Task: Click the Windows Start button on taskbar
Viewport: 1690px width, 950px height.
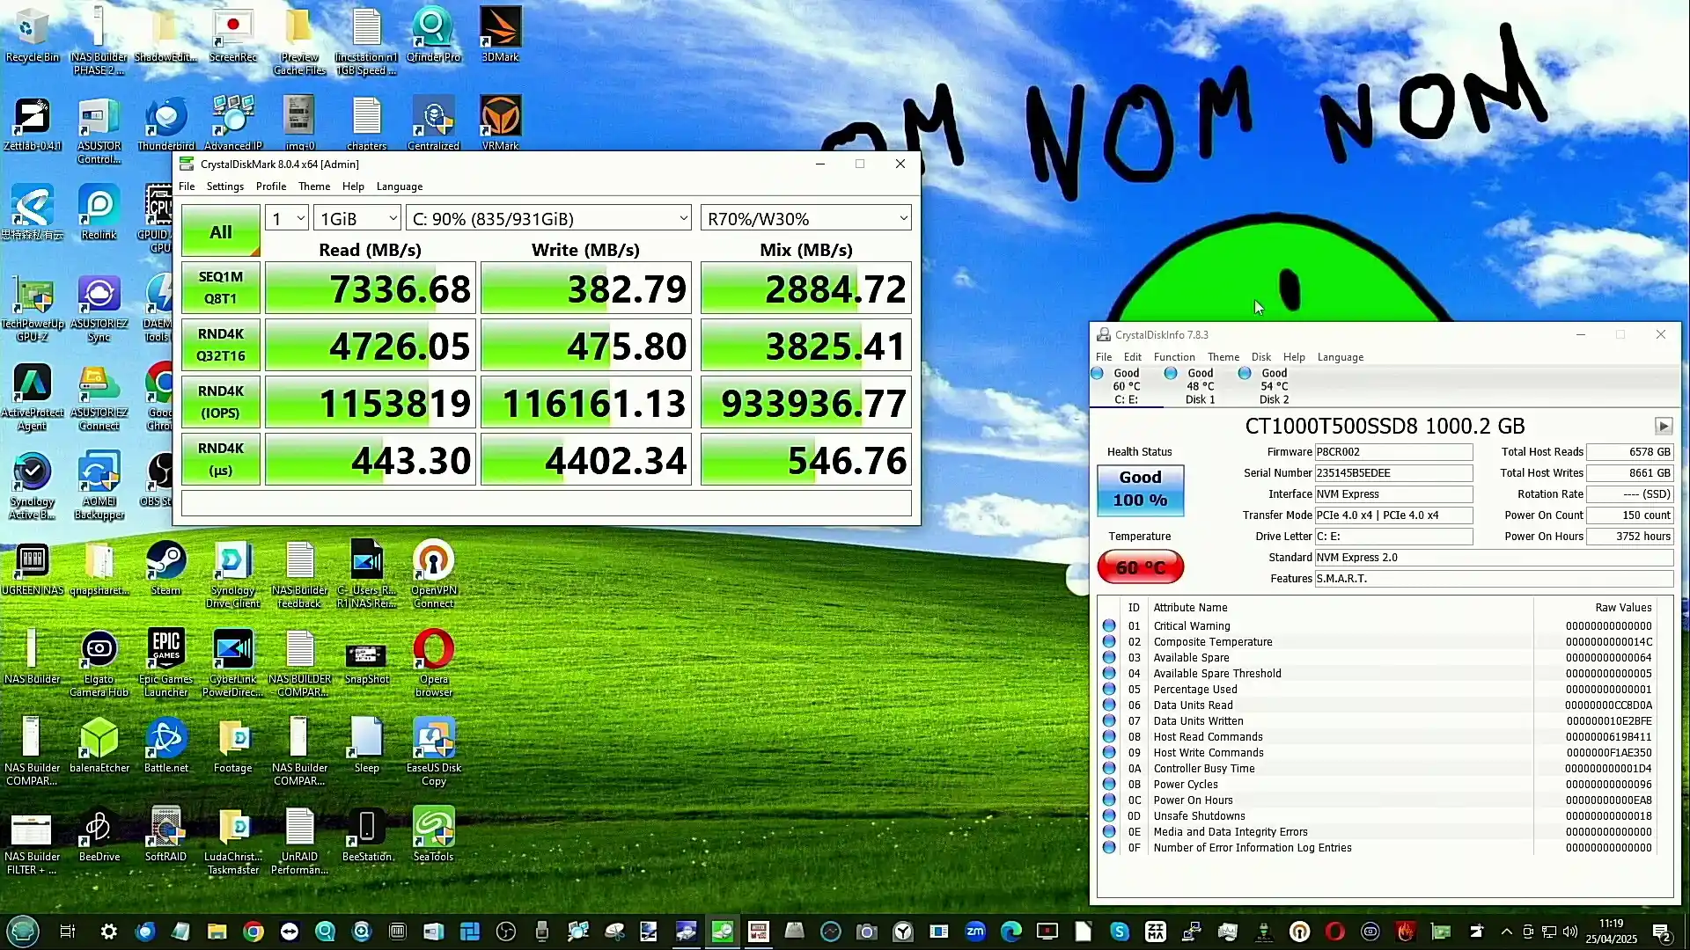Action: 23,931
